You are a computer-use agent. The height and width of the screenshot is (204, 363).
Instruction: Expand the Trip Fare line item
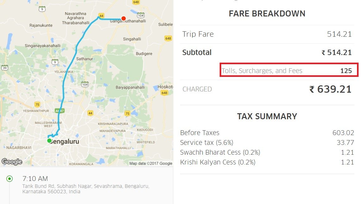(198, 34)
